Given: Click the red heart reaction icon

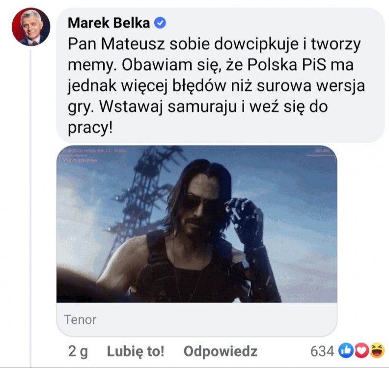Looking at the screenshot, I should (x=361, y=351).
